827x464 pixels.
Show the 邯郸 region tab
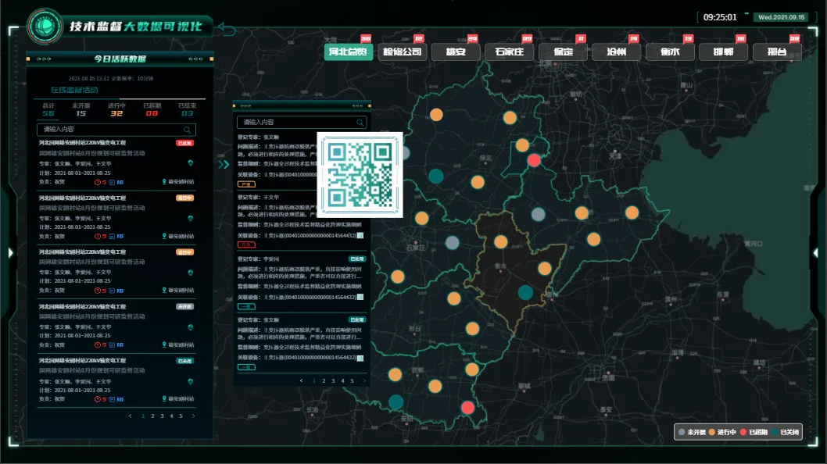tap(724, 52)
